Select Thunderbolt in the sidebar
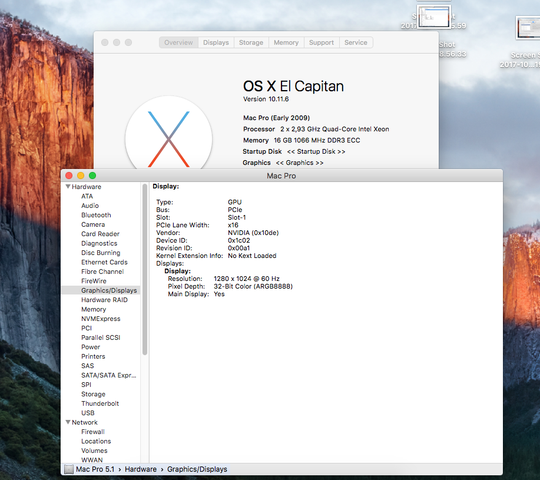This screenshot has height=480, width=540. pyautogui.click(x=100, y=403)
